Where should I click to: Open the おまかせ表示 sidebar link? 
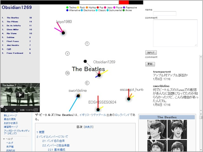tap(11, 123)
